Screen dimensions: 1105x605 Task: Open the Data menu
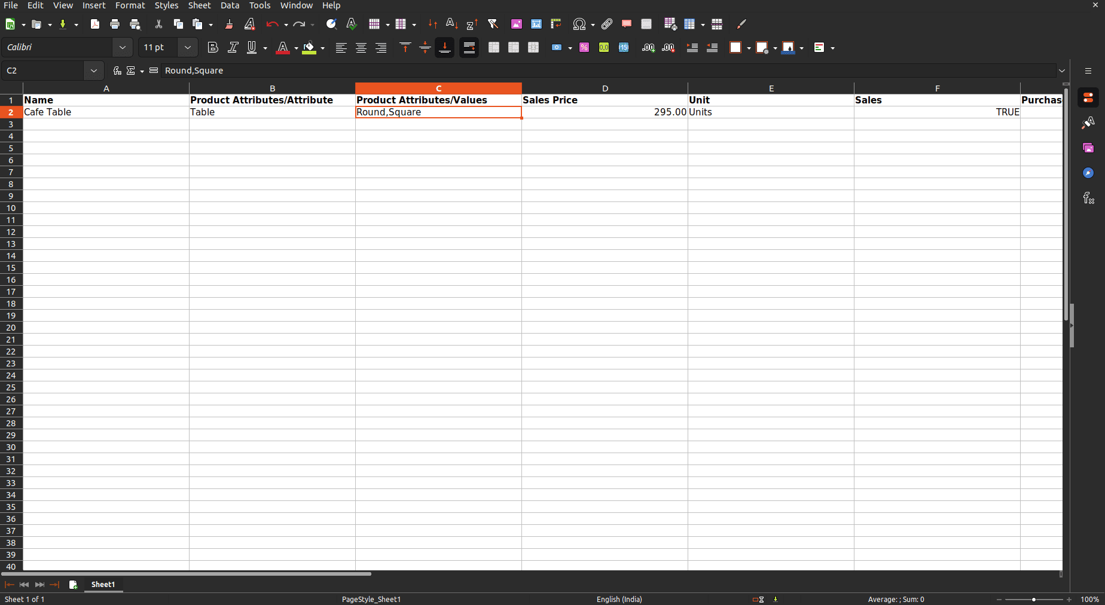coord(230,5)
